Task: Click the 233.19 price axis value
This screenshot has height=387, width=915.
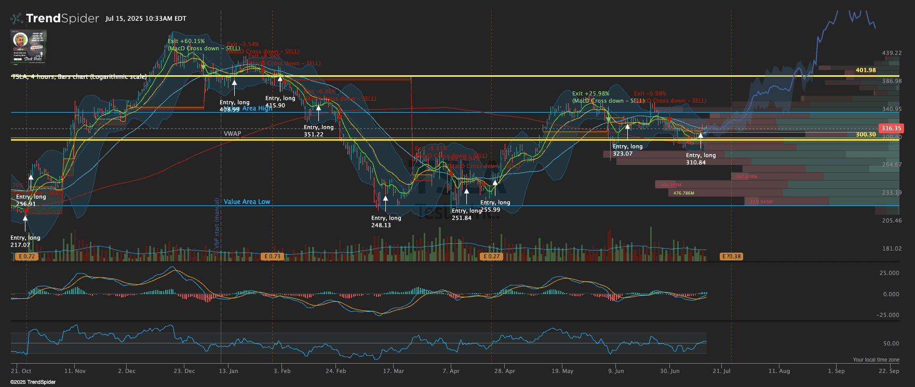Action: [892, 192]
